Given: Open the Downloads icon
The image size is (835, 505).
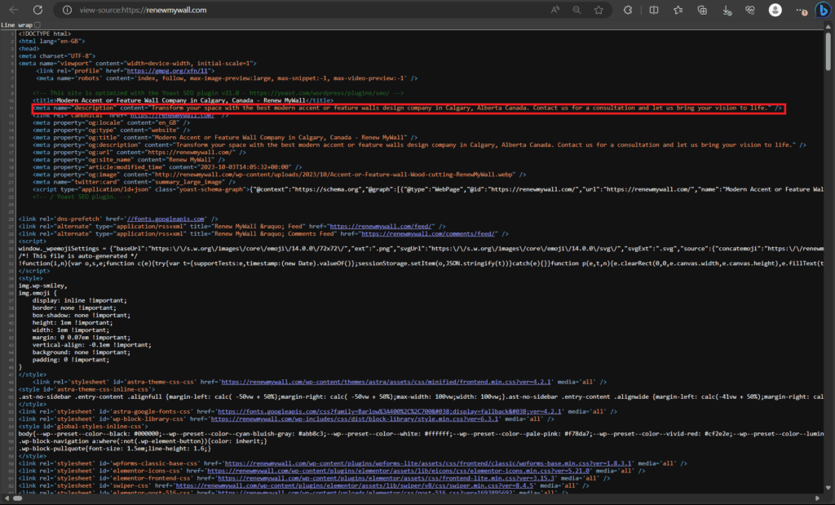Looking at the screenshot, I should 727,10.
